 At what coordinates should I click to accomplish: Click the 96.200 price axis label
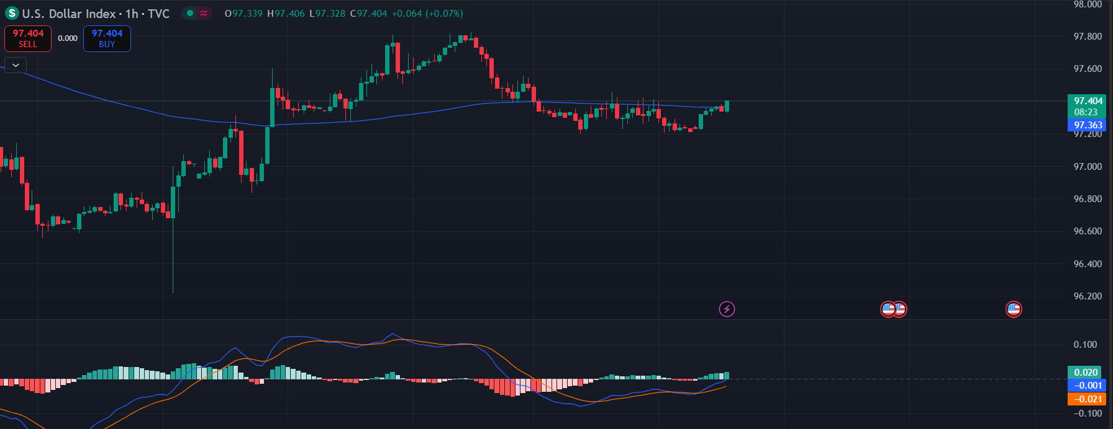[x=1088, y=296]
